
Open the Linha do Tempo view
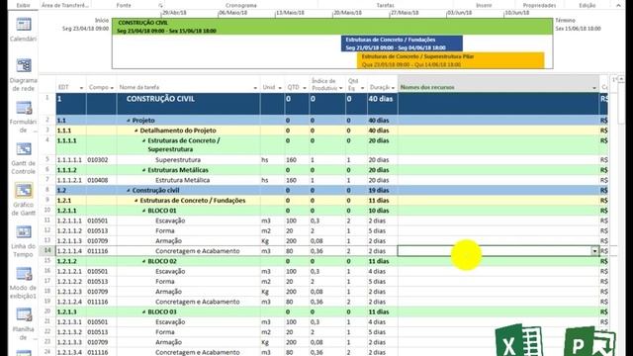point(24,232)
